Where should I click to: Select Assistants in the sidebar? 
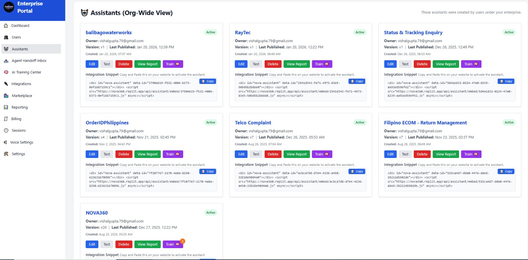(x=31, y=49)
